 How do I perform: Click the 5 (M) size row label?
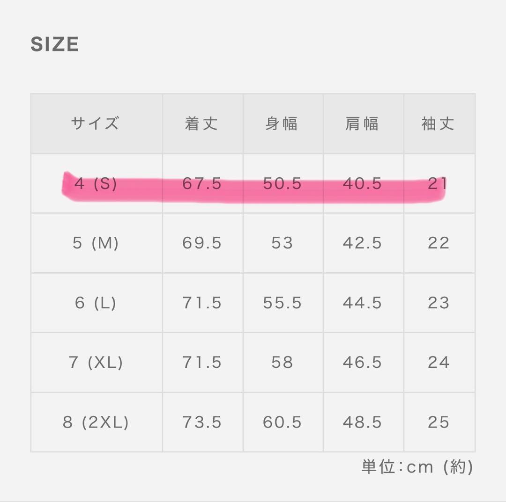[95, 243]
